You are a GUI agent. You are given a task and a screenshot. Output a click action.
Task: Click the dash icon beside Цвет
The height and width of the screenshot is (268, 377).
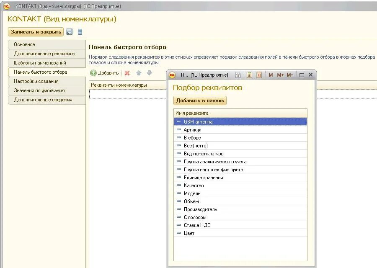pos(178,233)
